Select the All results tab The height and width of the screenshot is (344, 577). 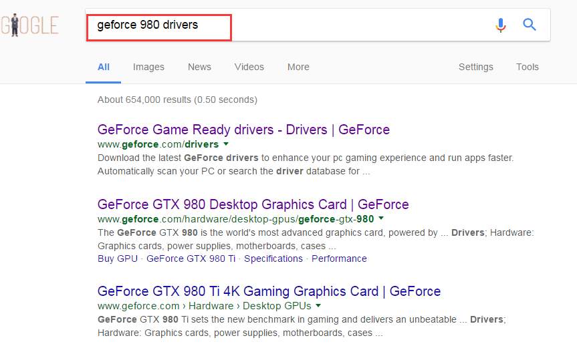[x=104, y=67]
